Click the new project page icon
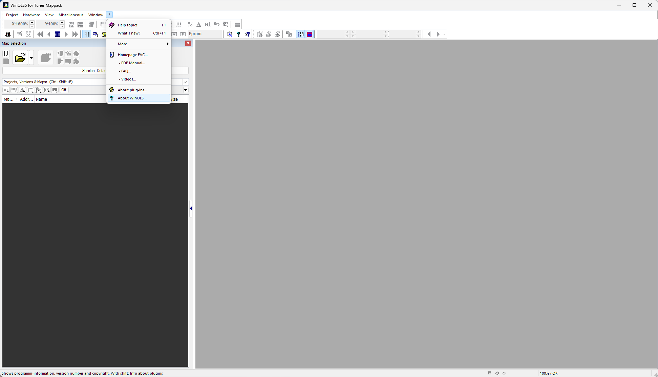 click(6, 53)
